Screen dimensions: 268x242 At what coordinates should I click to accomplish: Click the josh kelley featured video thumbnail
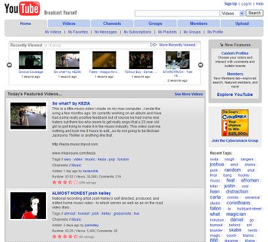point(28,206)
